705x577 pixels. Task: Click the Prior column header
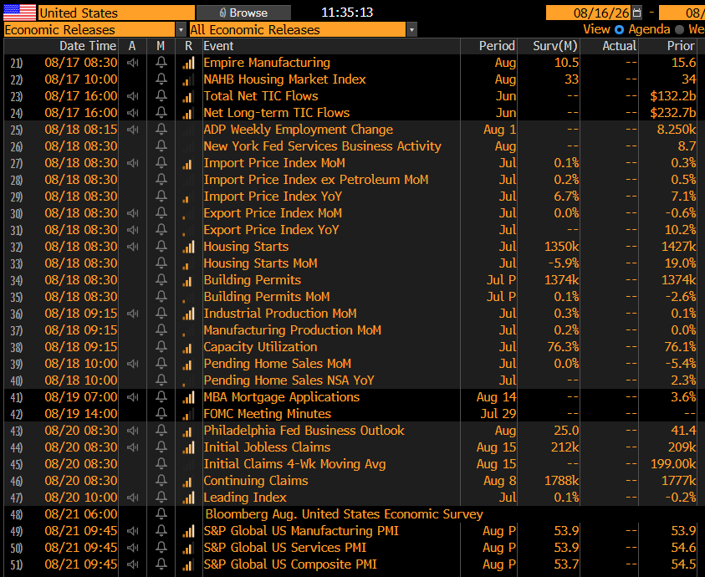point(681,46)
